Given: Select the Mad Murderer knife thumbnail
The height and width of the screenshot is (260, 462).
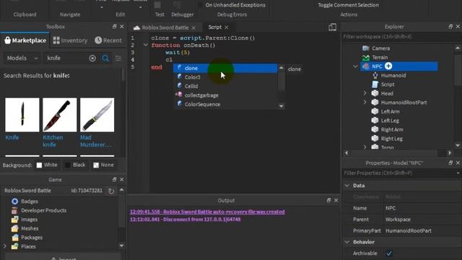Looking at the screenshot, I should coord(97,115).
